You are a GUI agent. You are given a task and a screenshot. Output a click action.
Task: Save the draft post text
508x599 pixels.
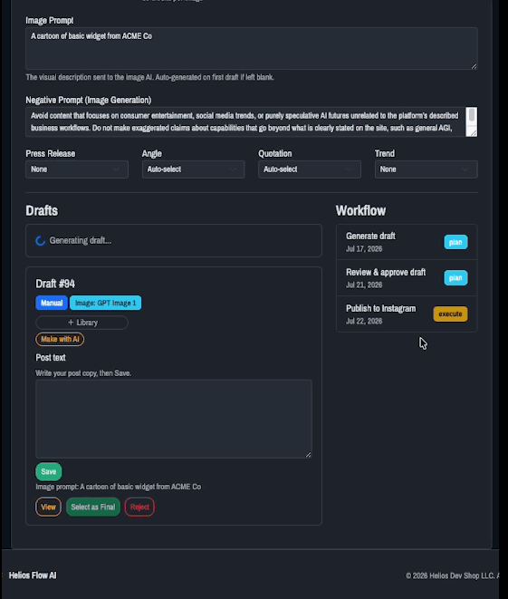click(49, 472)
